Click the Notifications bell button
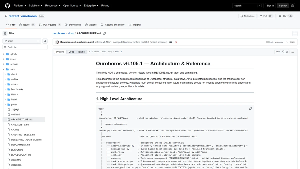 [247, 16]
